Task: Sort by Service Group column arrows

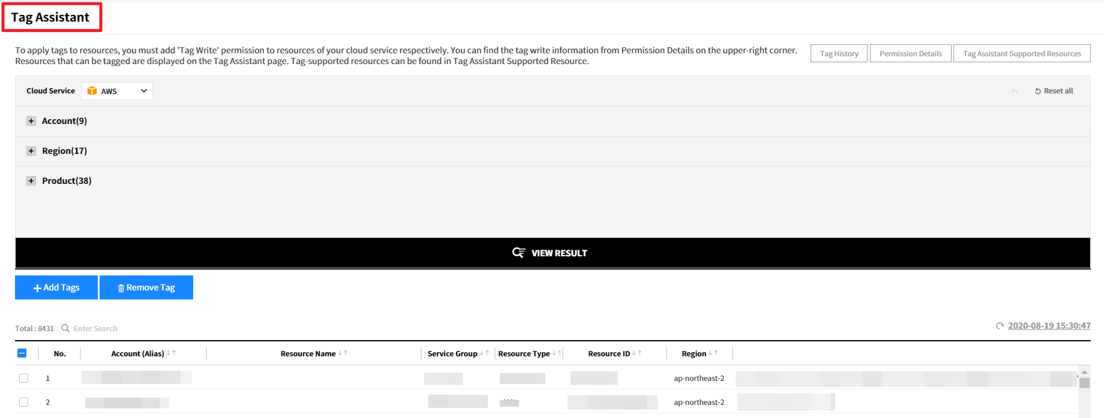Action: click(x=484, y=353)
